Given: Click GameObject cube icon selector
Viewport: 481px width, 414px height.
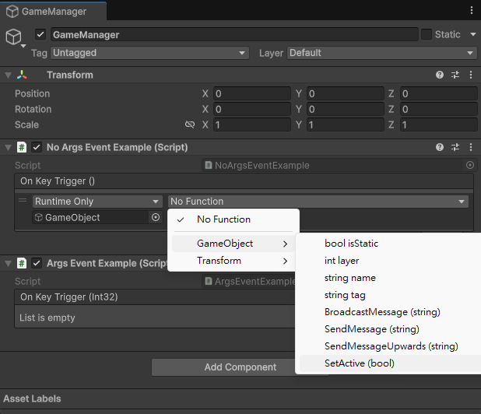Looking at the screenshot, I should [x=13, y=37].
